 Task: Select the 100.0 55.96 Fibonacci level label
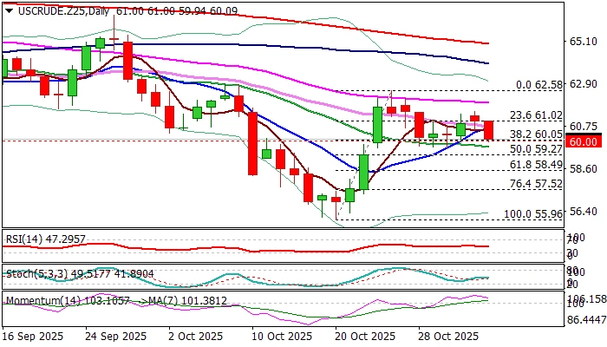tap(536, 213)
